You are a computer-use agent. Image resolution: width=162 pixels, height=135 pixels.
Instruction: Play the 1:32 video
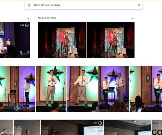point(100,123)
